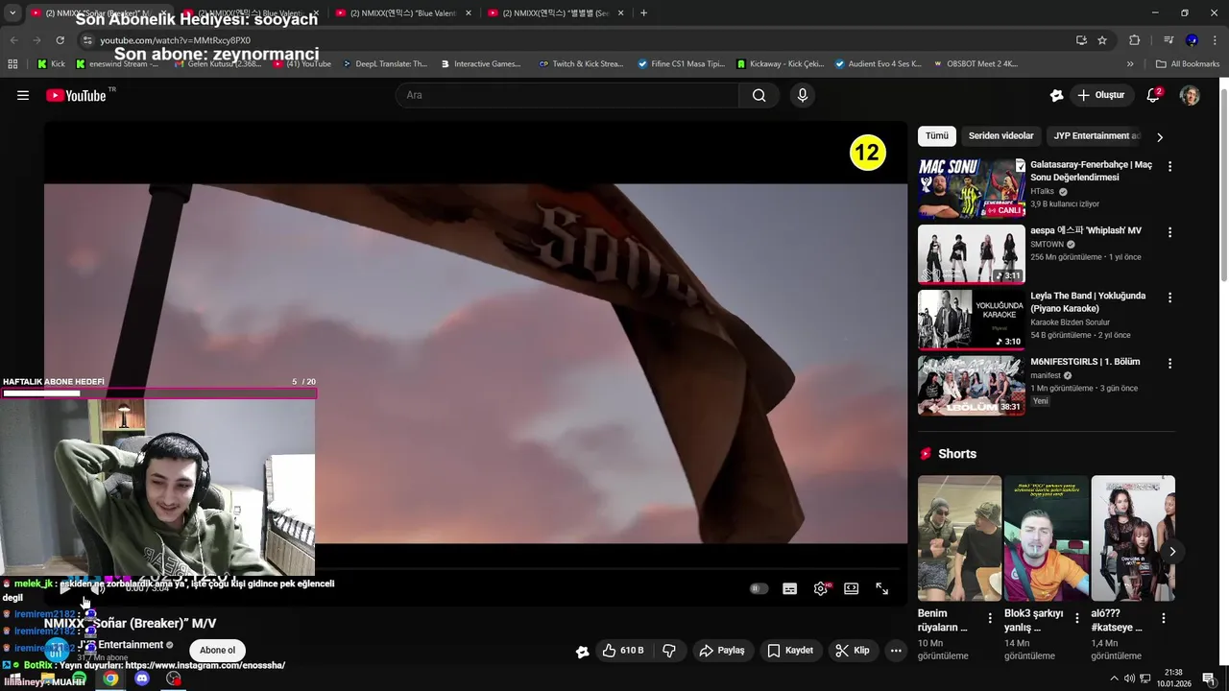Open YouTube notifications bell
Screen dimensions: 1229x691
click(1154, 95)
